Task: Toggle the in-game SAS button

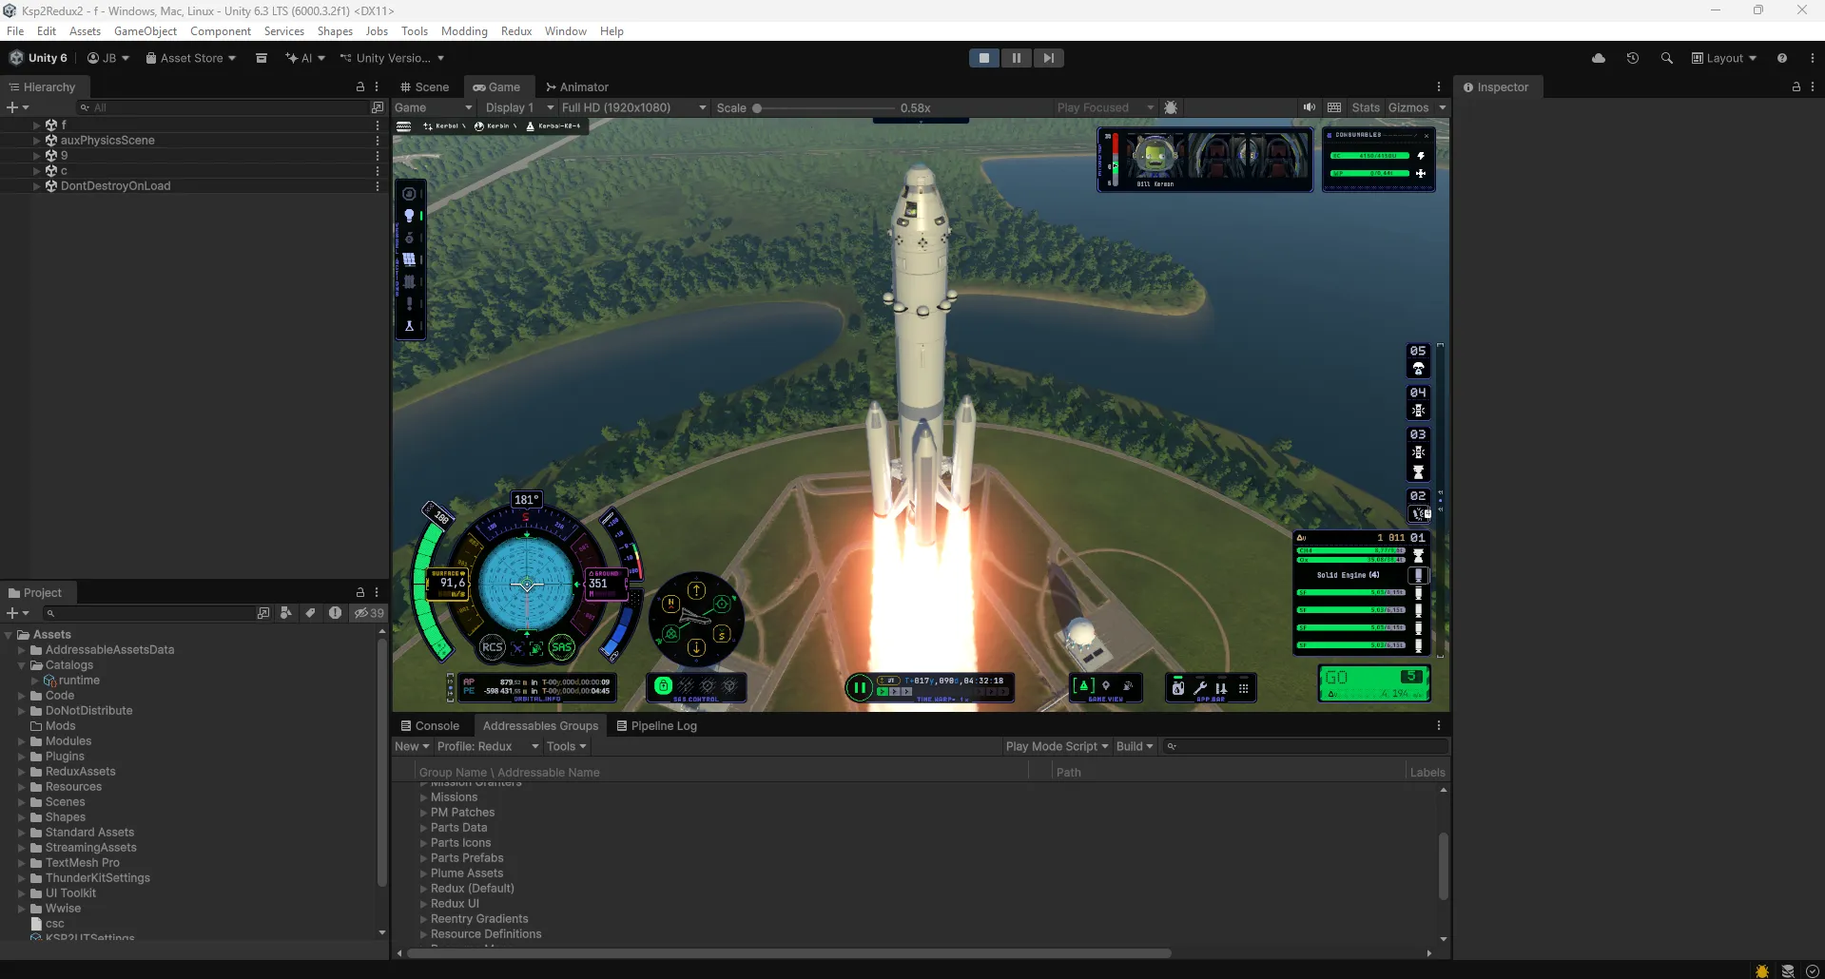Action: 562,647
